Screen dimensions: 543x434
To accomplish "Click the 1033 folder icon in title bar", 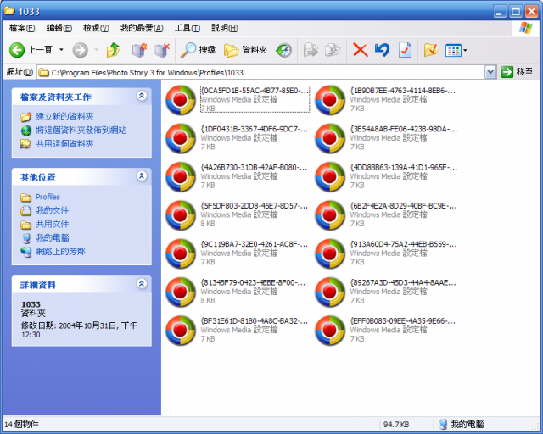I will coord(9,11).
